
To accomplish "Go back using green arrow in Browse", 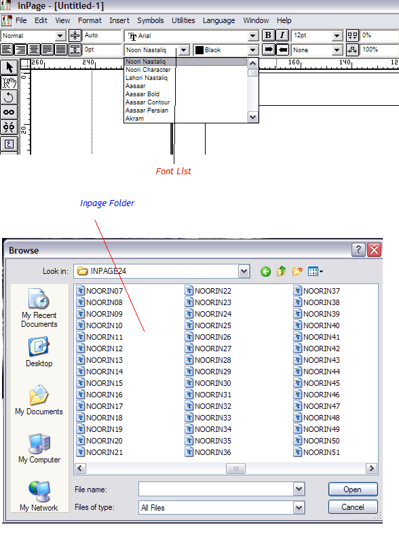I will click(x=265, y=272).
